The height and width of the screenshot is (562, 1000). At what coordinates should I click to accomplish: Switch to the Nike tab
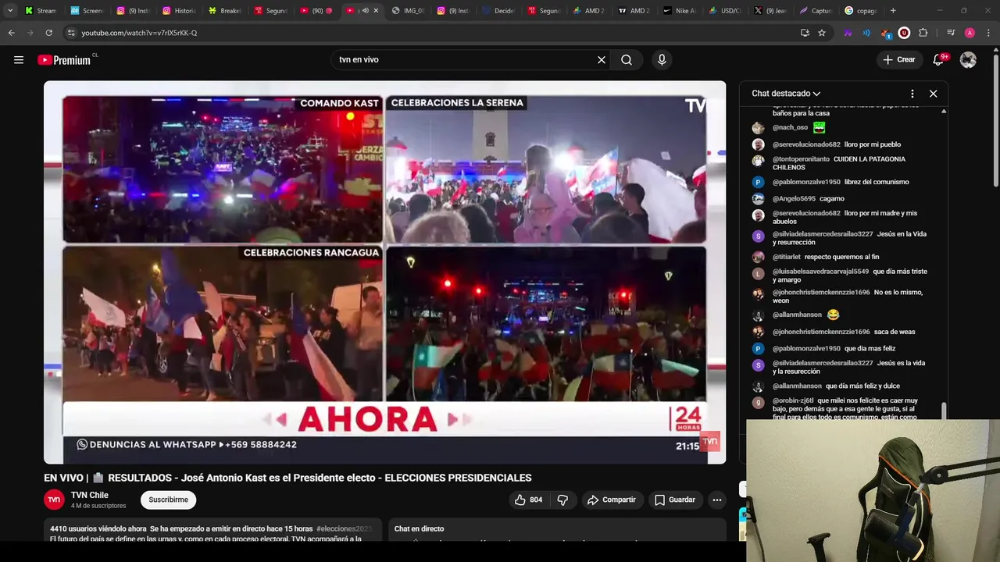681,11
